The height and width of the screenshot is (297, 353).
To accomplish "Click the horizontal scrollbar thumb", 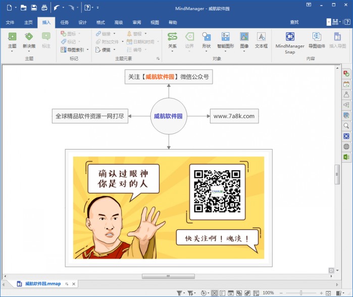I will pyautogui.click(x=168, y=276).
